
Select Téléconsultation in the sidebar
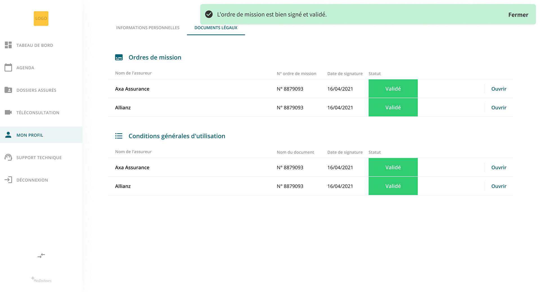[41, 113]
